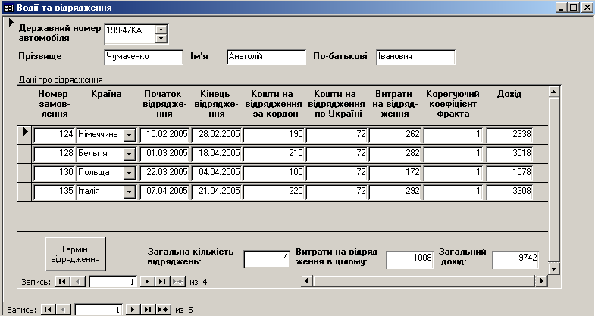The image size is (595, 316).
Task: Add new record in main form navigation
Action: tap(163, 310)
